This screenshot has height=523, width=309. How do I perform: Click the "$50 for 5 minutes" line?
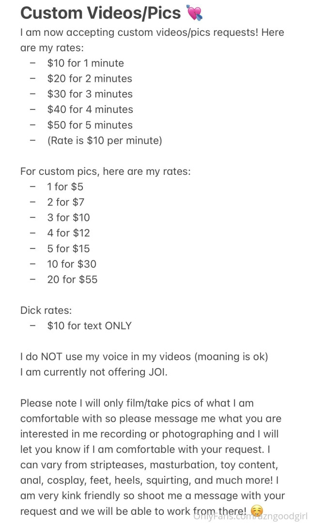click(90, 125)
